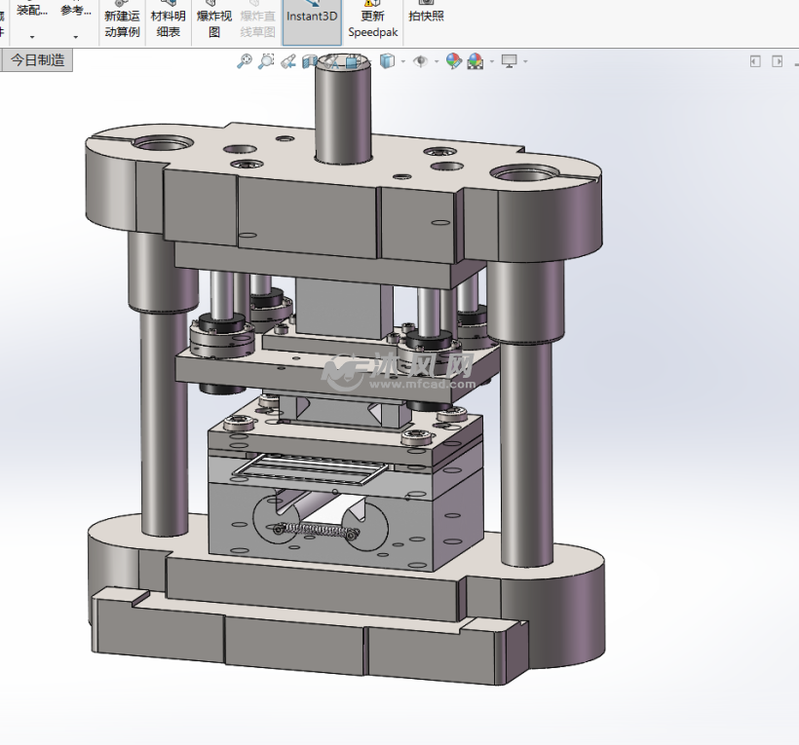The width and height of the screenshot is (799, 745).
Task: Open the Apply Scene dropdown arrow
Action: coord(491,61)
